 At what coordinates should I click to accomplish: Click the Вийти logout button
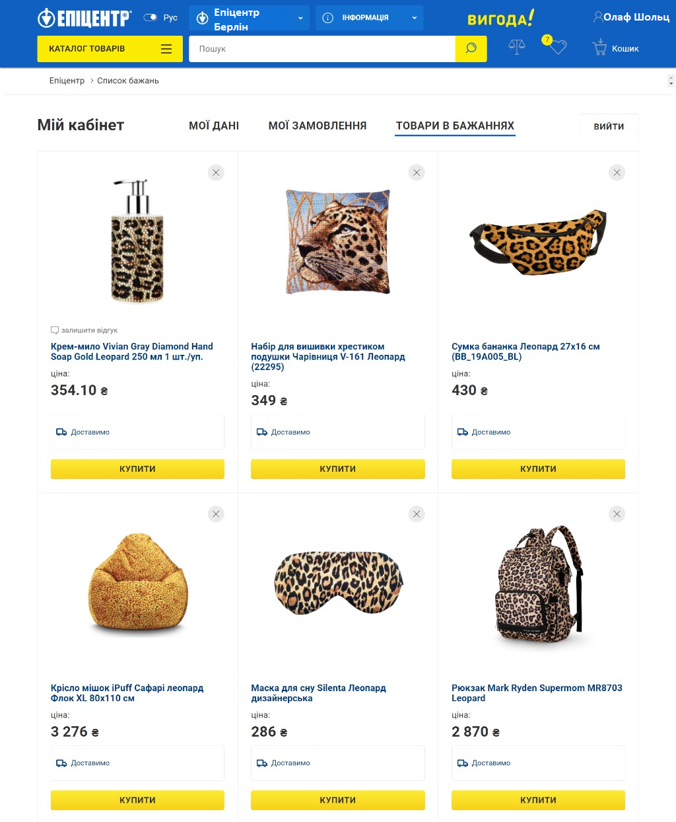pos(609,126)
